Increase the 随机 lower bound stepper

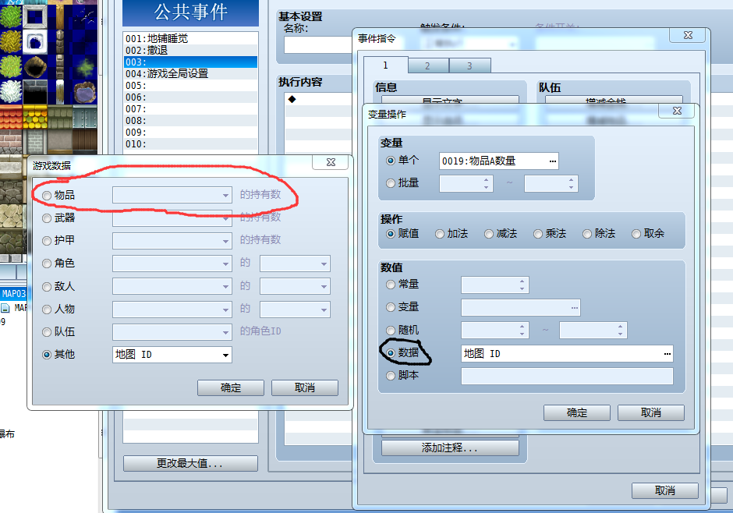[x=522, y=327]
